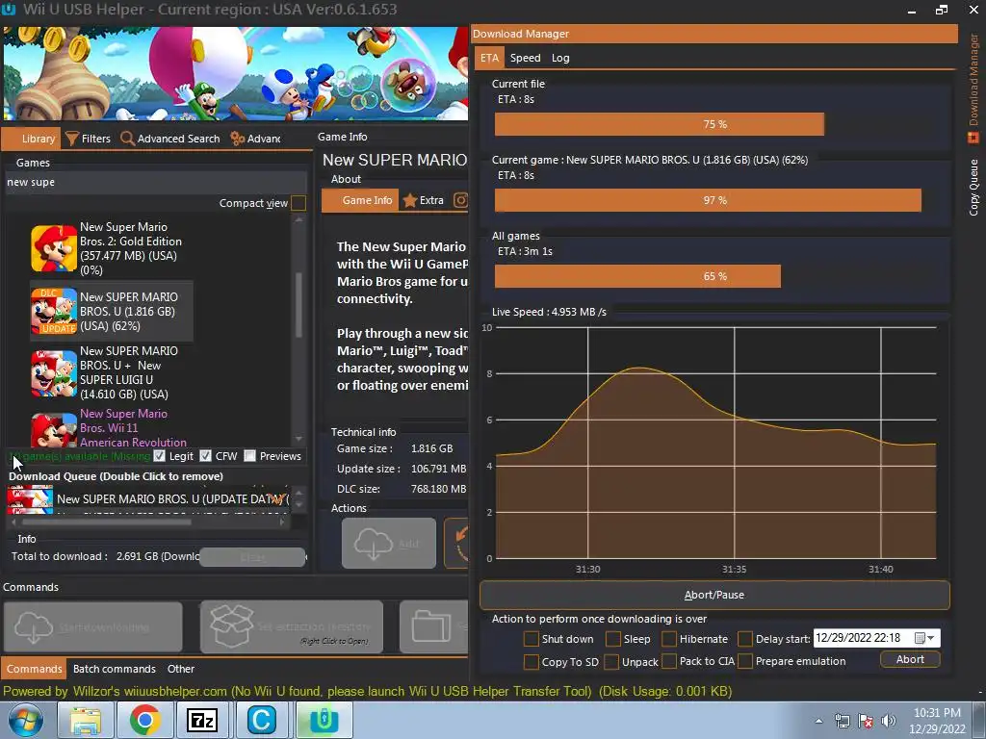
Task: Show hidden tray icons arrow
Action: pos(818,721)
